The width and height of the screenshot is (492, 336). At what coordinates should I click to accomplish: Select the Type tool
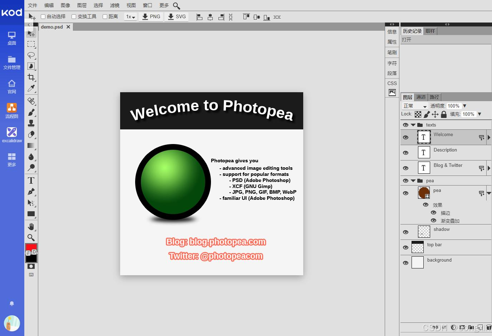31,181
